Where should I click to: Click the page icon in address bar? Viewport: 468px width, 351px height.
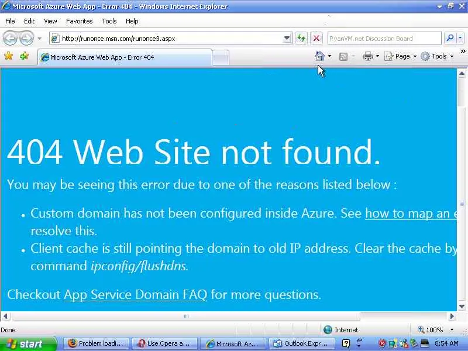click(54, 39)
